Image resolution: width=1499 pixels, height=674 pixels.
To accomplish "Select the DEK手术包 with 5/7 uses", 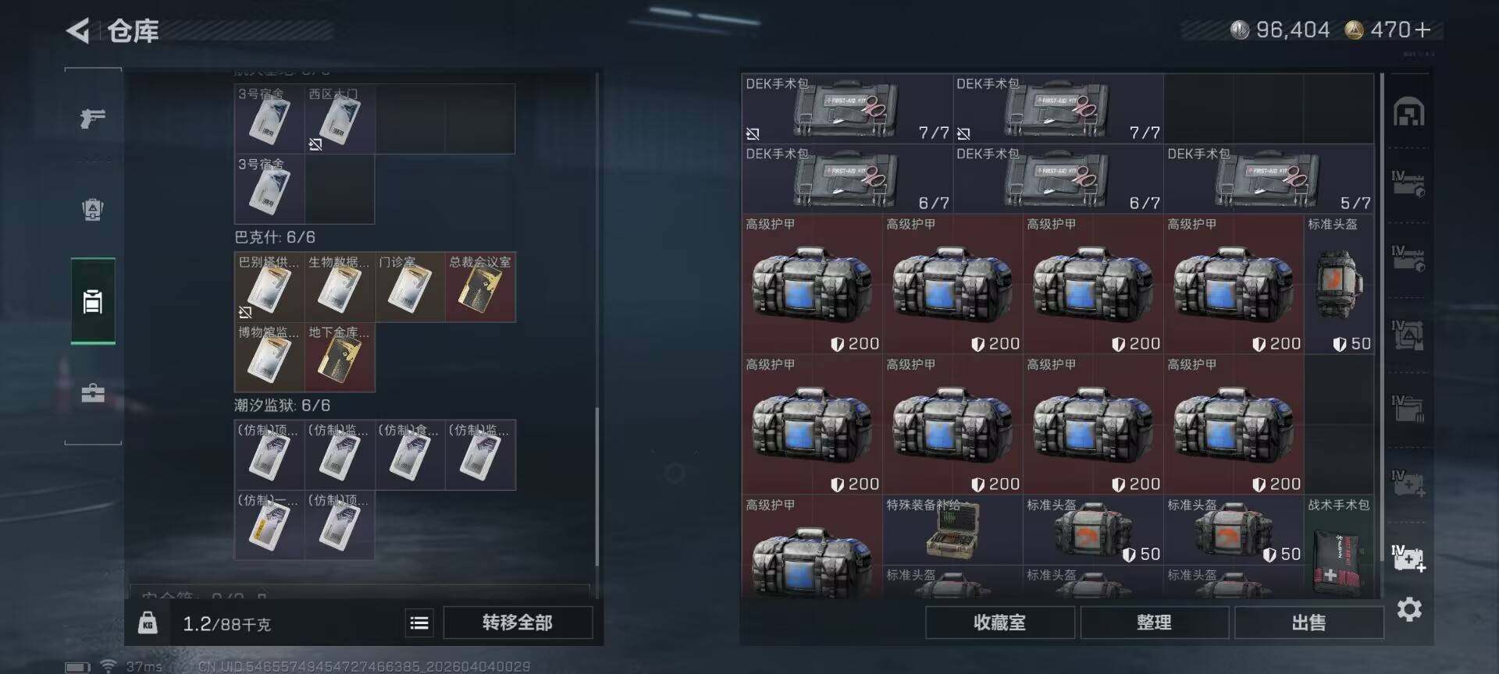I will [x=1269, y=179].
